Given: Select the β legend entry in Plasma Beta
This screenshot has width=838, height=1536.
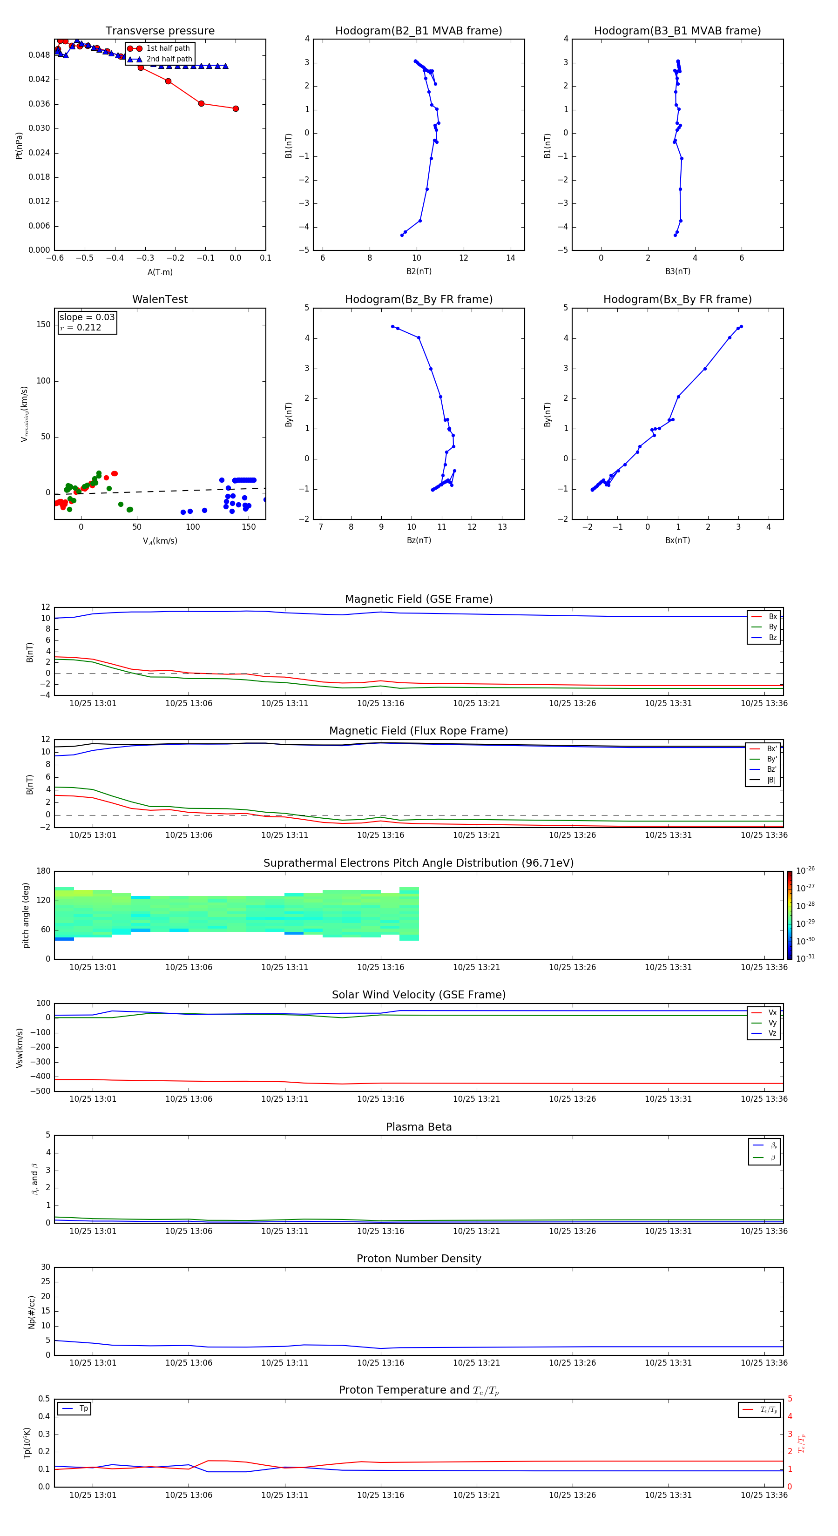Looking at the screenshot, I should (764, 1158).
